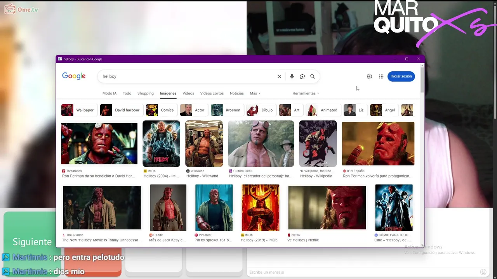Clear the hellboy search text with X

pos(279,76)
